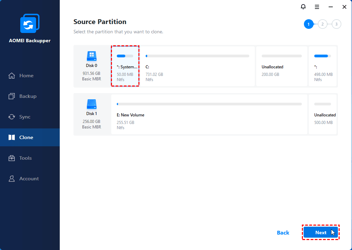Click step 2 in the progress indicator
The image size is (352, 250).
click(322, 24)
